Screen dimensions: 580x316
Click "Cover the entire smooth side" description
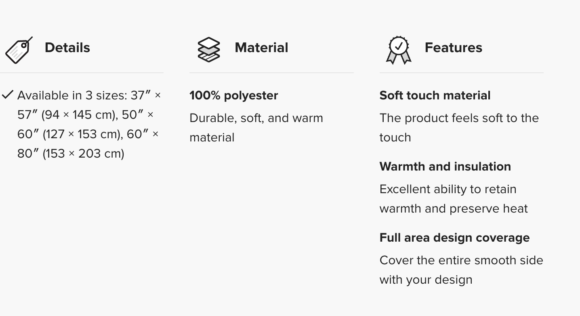click(x=461, y=260)
